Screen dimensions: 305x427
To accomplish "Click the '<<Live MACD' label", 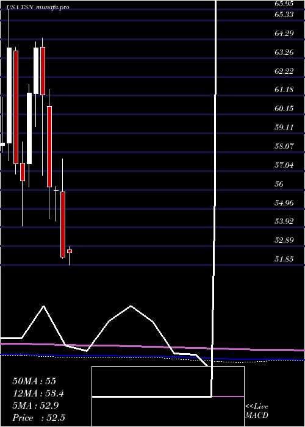I will (257, 411).
